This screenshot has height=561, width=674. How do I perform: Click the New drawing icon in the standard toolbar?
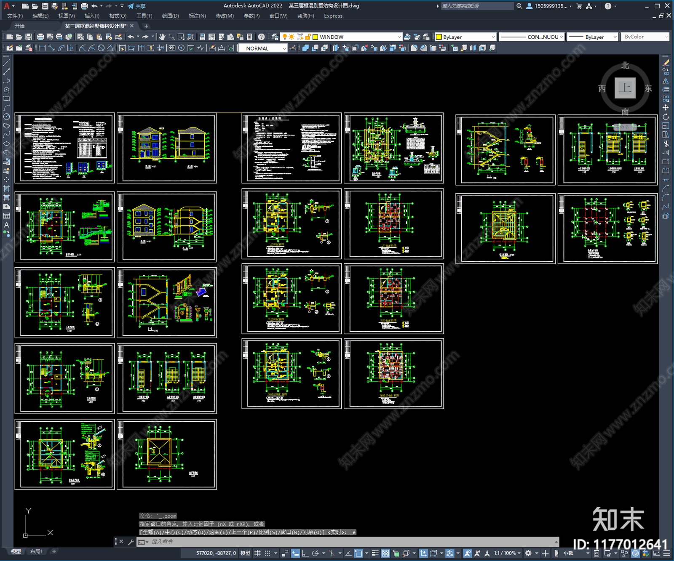point(10,37)
